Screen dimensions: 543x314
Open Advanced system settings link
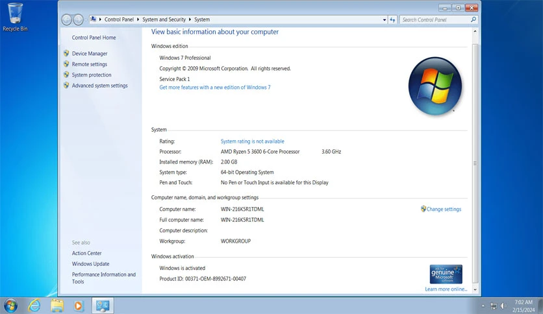coord(100,86)
